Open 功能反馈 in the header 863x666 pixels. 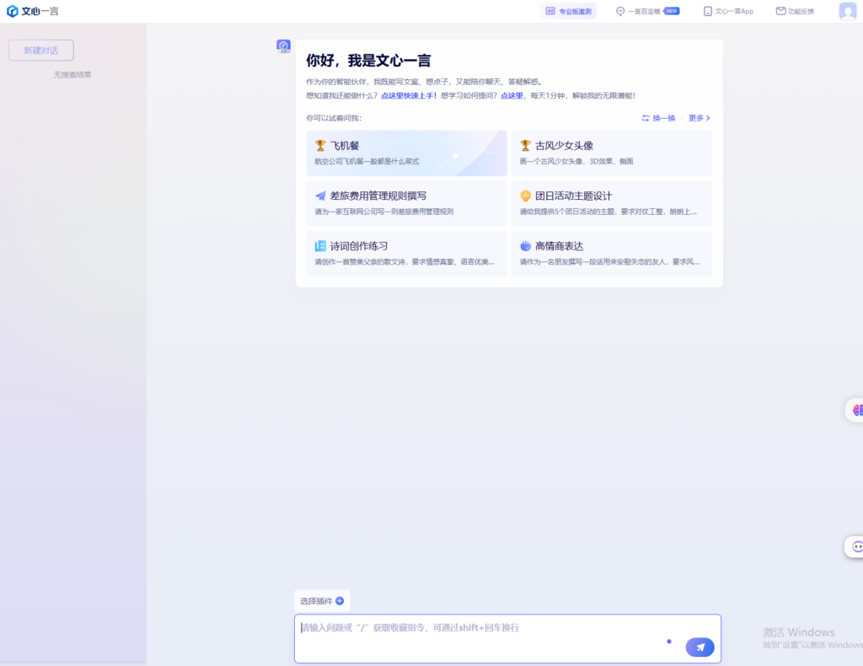pos(795,11)
